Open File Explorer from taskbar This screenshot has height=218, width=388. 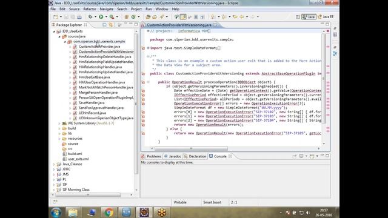coord(73,213)
